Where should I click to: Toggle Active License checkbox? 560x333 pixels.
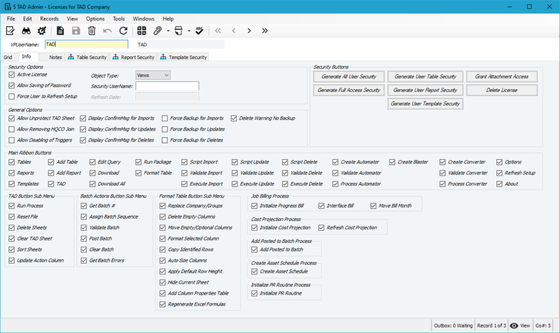[12, 74]
